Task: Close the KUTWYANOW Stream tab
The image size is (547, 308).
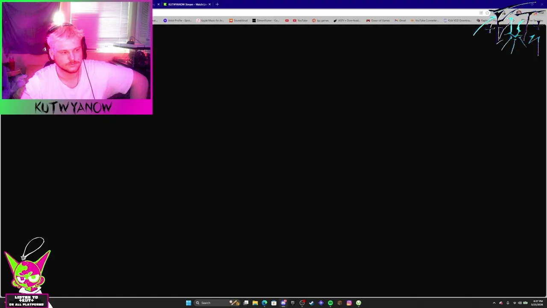Action: pyautogui.click(x=209, y=4)
